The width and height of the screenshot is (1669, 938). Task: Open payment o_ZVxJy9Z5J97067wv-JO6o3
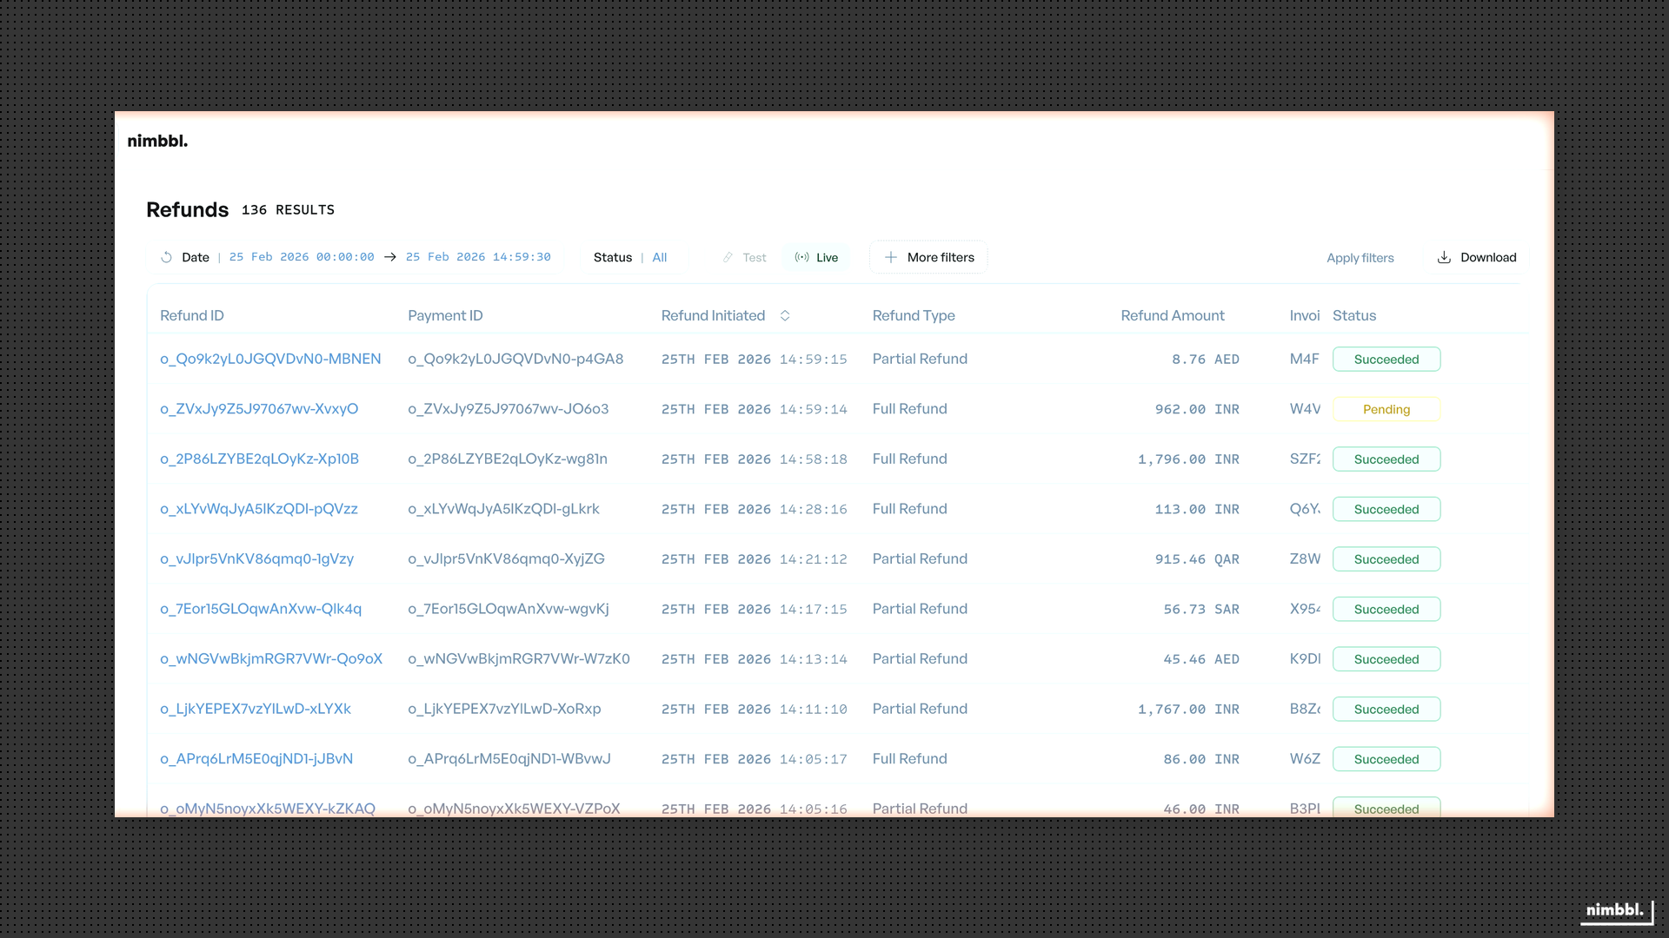(x=509, y=409)
